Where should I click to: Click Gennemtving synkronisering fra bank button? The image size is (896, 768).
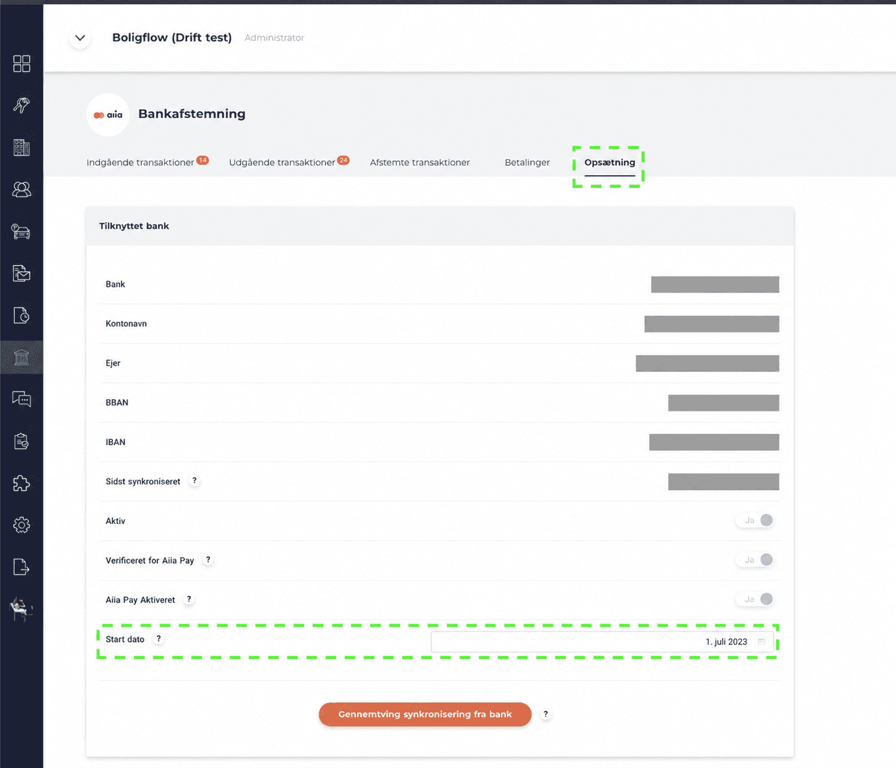tap(425, 714)
